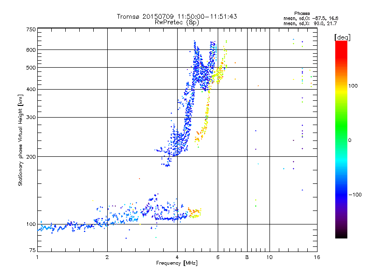Click the '16' x-axis tick label

(317, 257)
